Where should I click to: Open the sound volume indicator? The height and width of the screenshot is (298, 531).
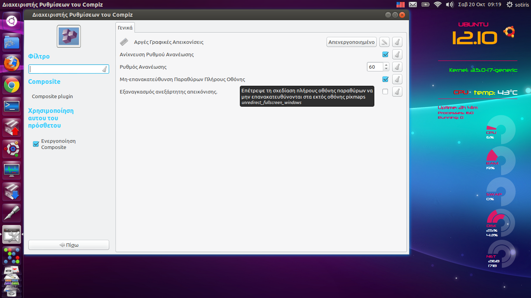(450, 5)
